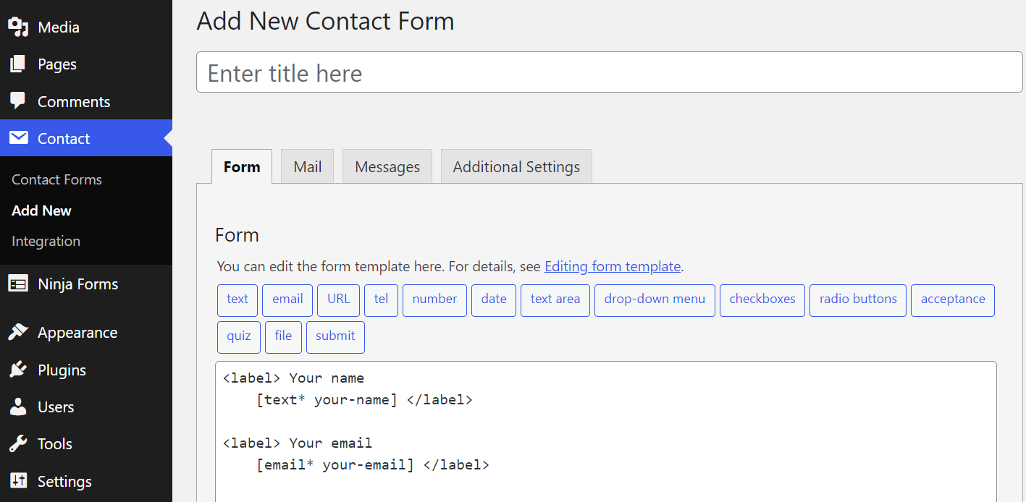Viewport: 1026px width, 502px height.
Task: Open the Editing form template link
Action: [x=613, y=266]
